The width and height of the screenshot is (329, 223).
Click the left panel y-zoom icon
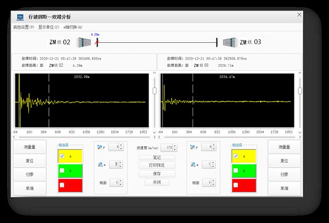[99, 147]
